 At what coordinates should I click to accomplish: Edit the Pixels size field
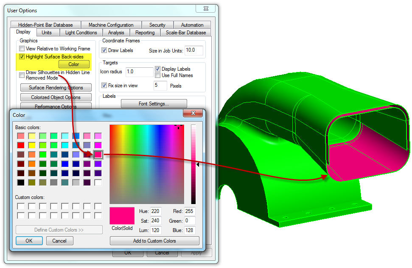160,85
